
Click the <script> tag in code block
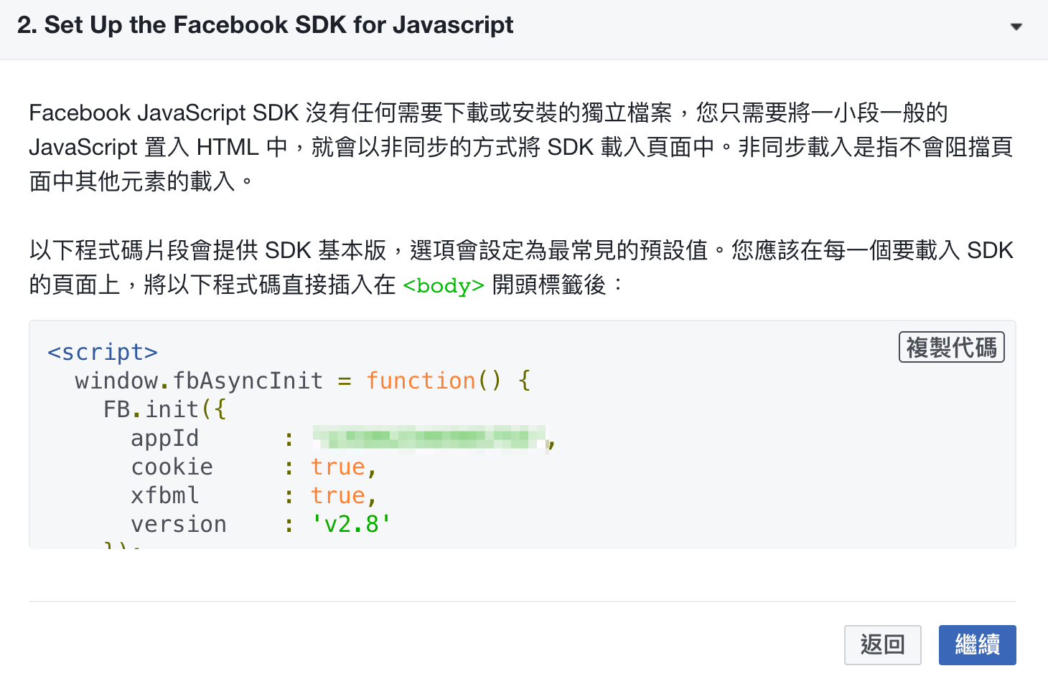103,352
